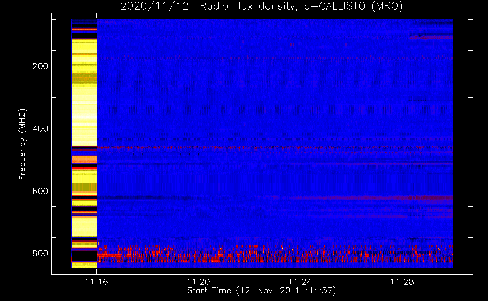Viewport: 488px width, 301px height.
Task: Click the "Start Time (12-Nov-20 11:14:37)" axis label
Action: (x=261, y=291)
